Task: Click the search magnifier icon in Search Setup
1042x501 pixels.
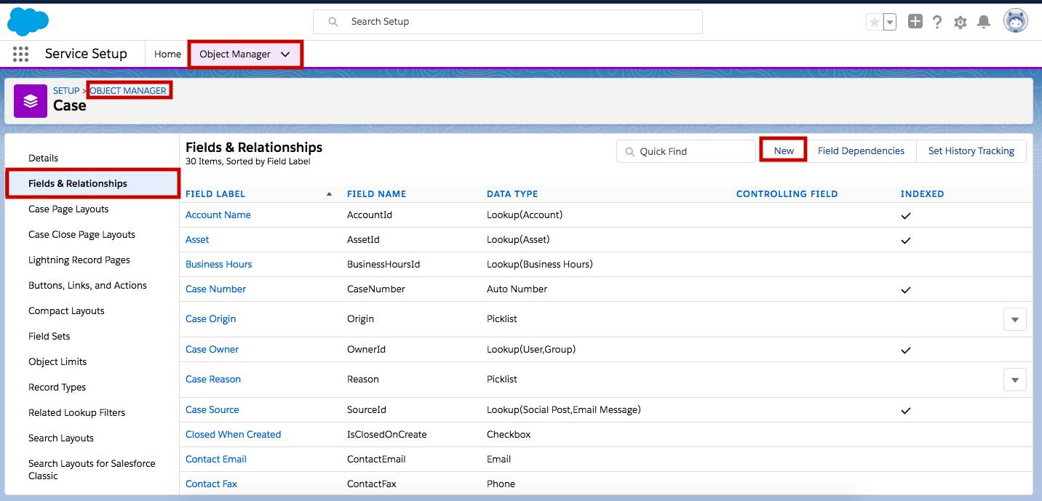Action: 333,22
